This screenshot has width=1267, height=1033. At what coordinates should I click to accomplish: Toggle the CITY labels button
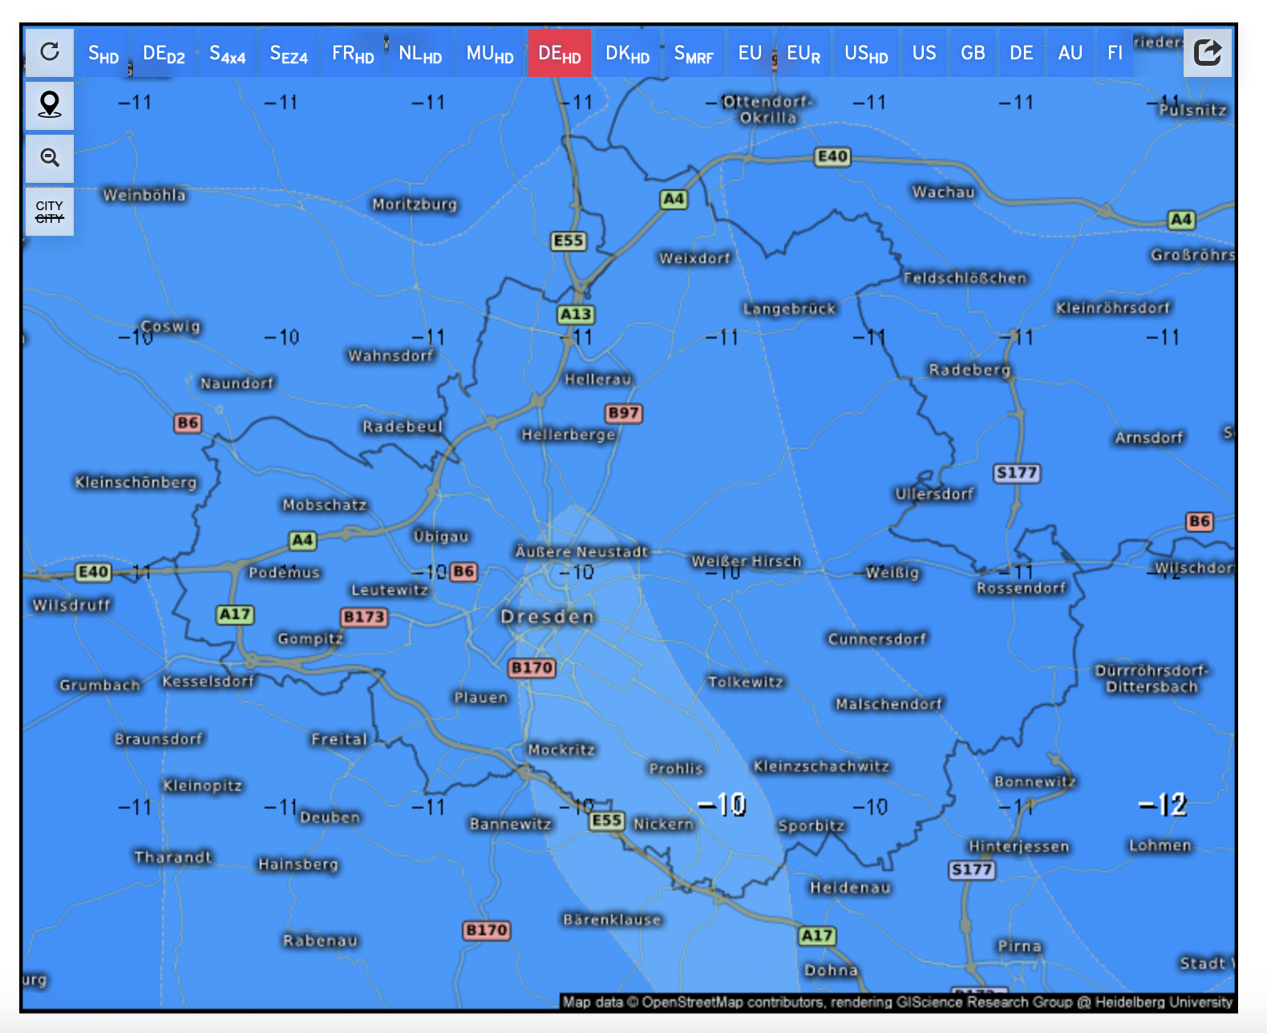[x=50, y=212]
